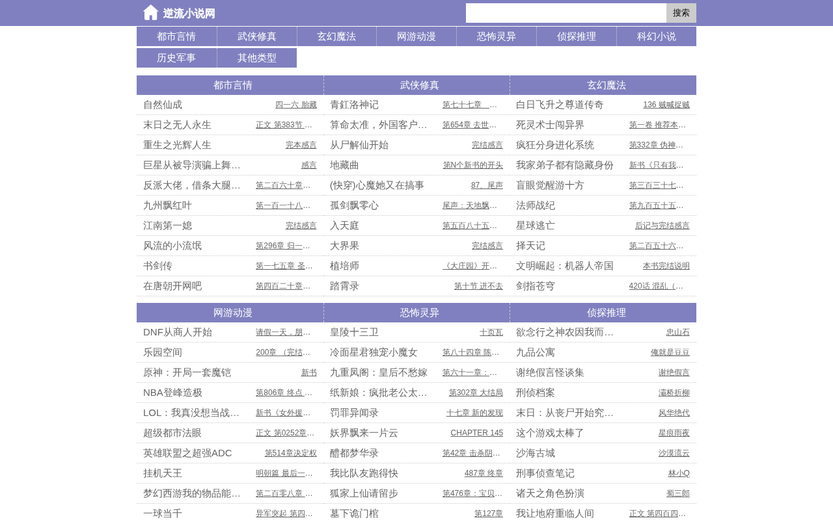Open chapter link 136 贼喊捉贼
Image resolution: width=833 pixels, height=520 pixels.
point(666,105)
